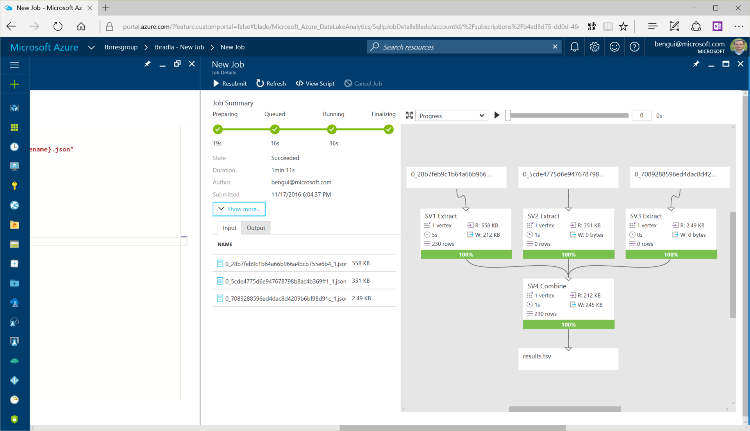
Task: Open the help question mark menu
Action: tap(634, 47)
